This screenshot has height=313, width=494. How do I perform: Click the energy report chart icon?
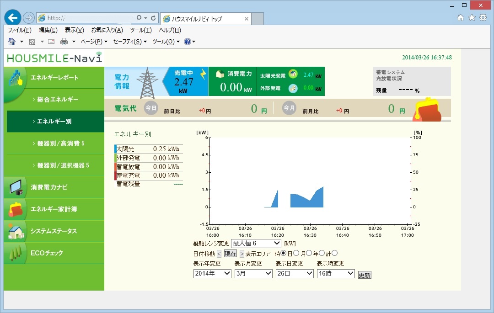coord(16,78)
